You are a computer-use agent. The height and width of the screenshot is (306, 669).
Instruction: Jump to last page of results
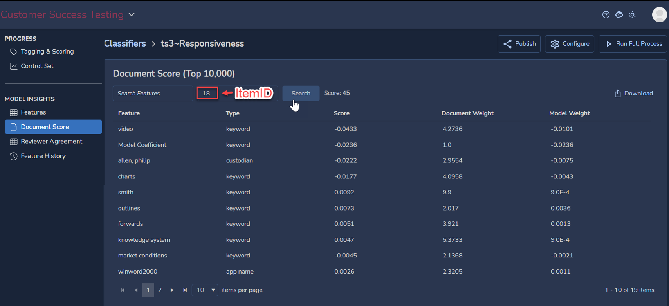pyautogui.click(x=185, y=290)
